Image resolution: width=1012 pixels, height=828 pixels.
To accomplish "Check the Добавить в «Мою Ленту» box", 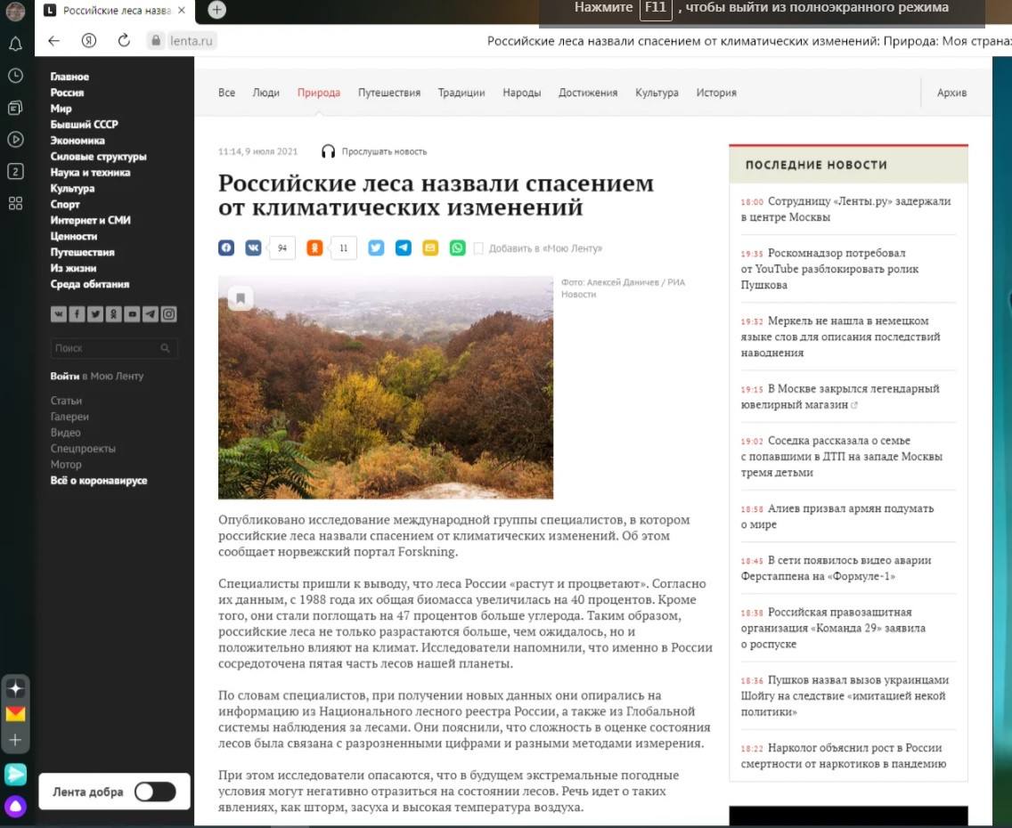I will click(x=478, y=248).
